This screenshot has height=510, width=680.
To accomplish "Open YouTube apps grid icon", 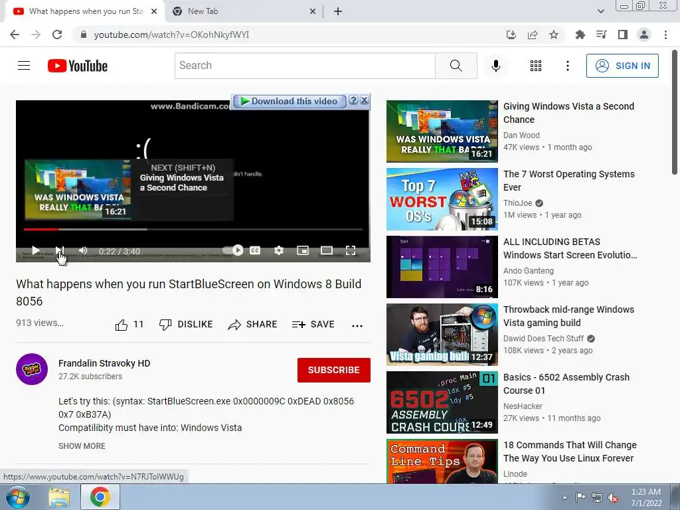I will pyautogui.click(x=536, y=66).
